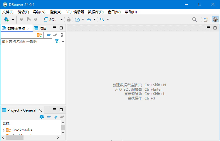Screen dimensions: 220x141
Task: Click the Disconnect plug icon
Action: click(x=36, y=19)
